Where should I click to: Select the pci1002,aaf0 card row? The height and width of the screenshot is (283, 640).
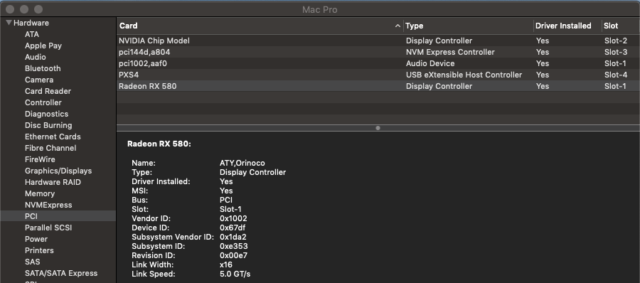pos(378,64)
